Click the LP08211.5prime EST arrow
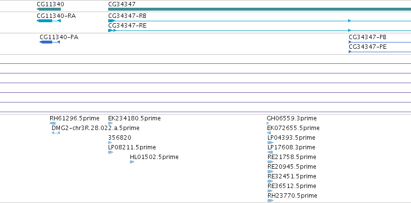411x203 pixels. pyautogui.click(x=111, y=152)
